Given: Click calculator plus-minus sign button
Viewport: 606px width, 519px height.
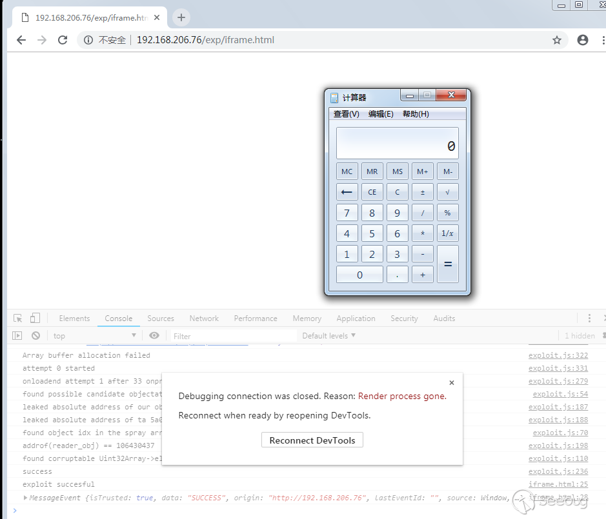Looking at the screenshot, I should click(423, 192).
